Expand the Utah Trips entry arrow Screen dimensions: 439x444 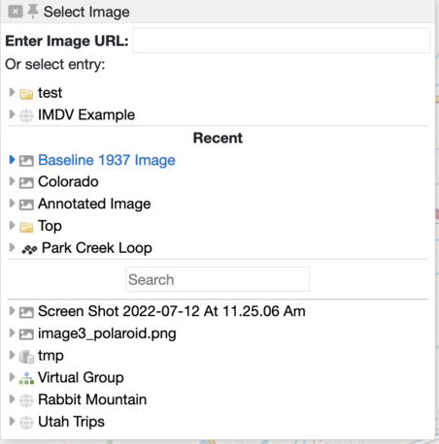(x=12, y=421)
